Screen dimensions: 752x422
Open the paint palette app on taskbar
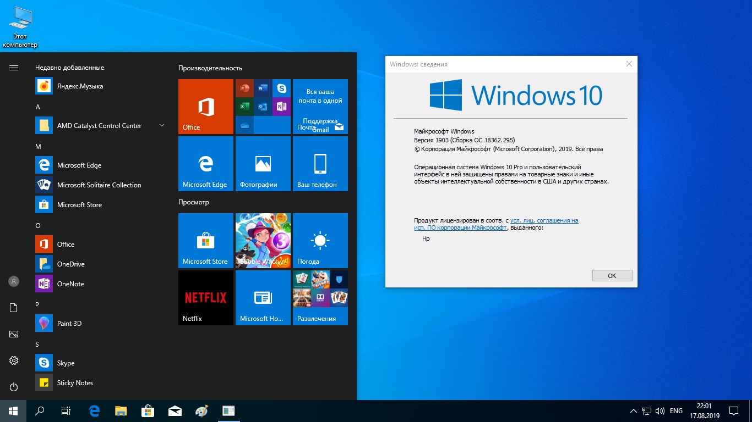click(201, 411)
